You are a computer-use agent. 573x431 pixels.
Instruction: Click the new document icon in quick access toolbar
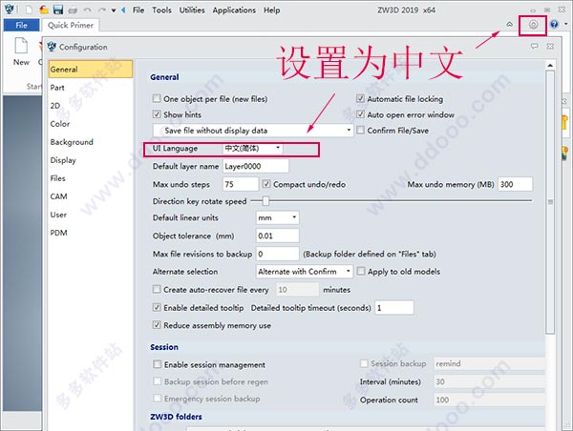pos(29,10)
